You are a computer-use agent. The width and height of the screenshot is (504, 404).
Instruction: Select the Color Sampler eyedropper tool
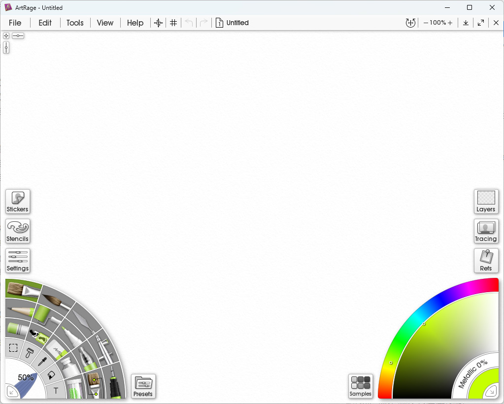tap(42, 362)
